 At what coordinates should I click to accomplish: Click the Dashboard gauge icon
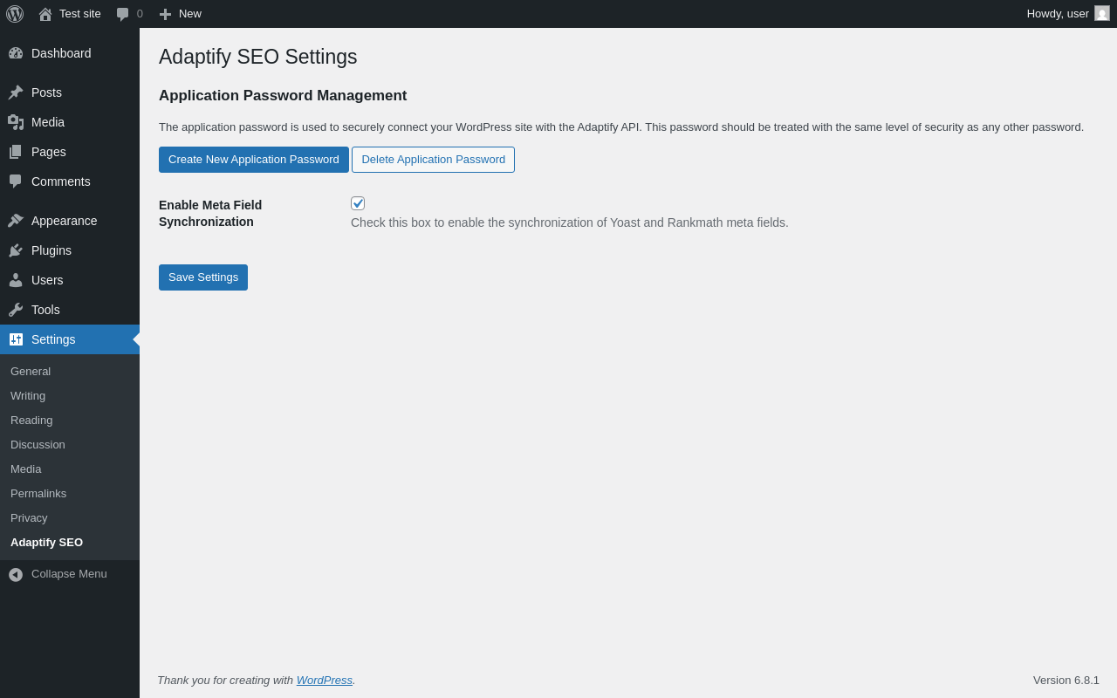click(16, 53)
